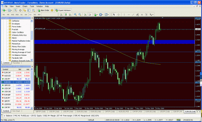The width and height of the screenshot is (202, 122).
Task: Launch MetaEditor with the yellow diamond icon
Action: tap(52, 10)
